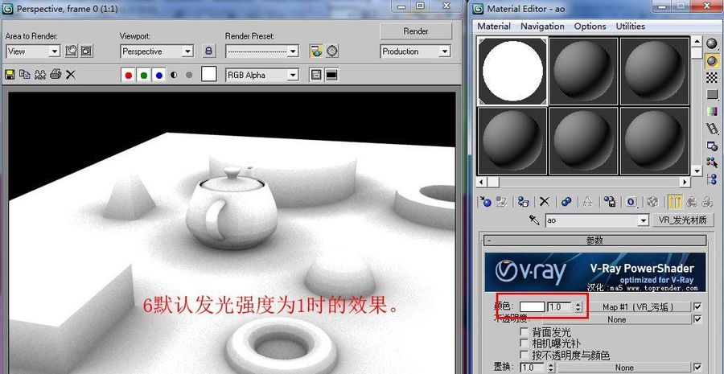Click Put Material to Scene icon
The image size is (724, 374).
coord(501,201)
